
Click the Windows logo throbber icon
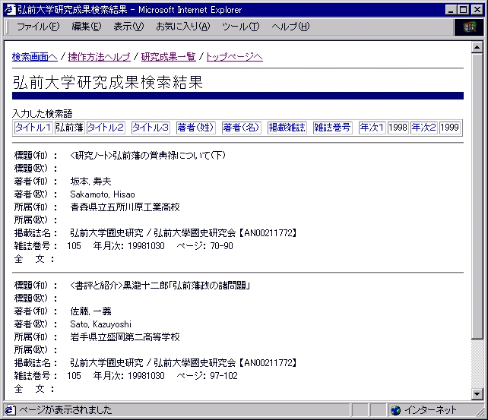(x=468, y=27)
